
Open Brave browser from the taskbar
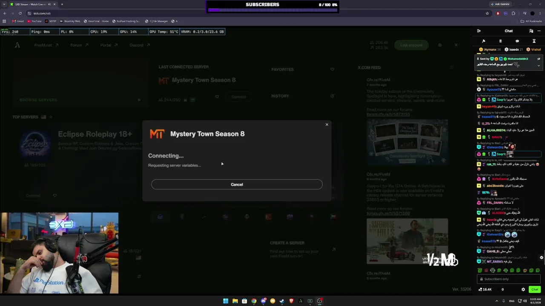click(291, 301)
